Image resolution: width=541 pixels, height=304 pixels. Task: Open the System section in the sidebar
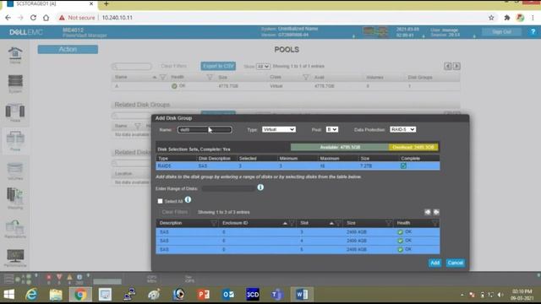tap(15, 84)
